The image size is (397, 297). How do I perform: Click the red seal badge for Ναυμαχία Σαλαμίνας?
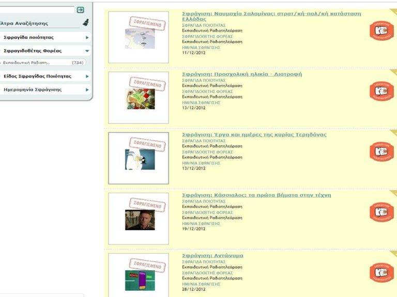click(x=381, y=30)
